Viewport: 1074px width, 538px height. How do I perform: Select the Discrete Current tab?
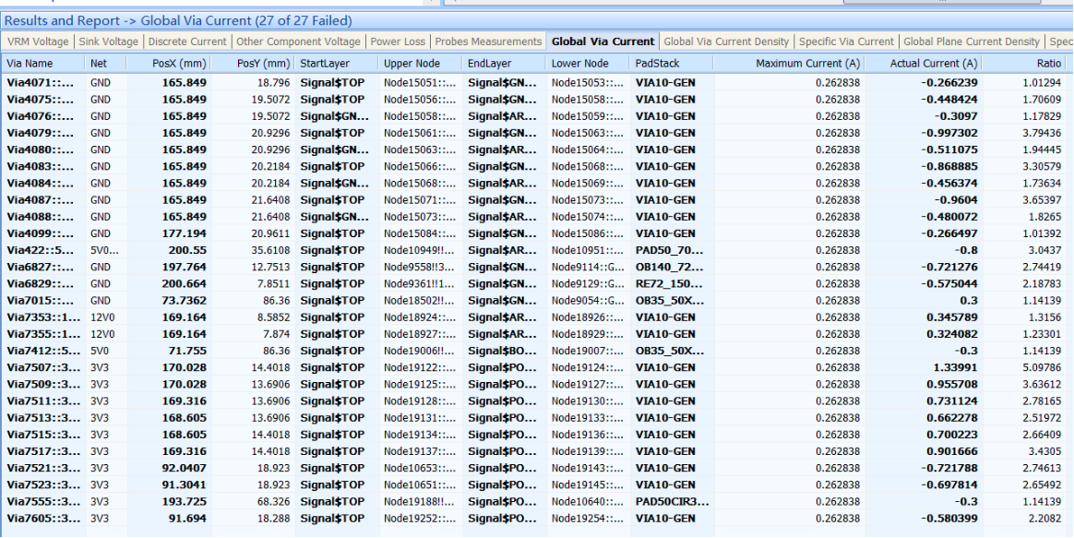(x=187, y=42)
